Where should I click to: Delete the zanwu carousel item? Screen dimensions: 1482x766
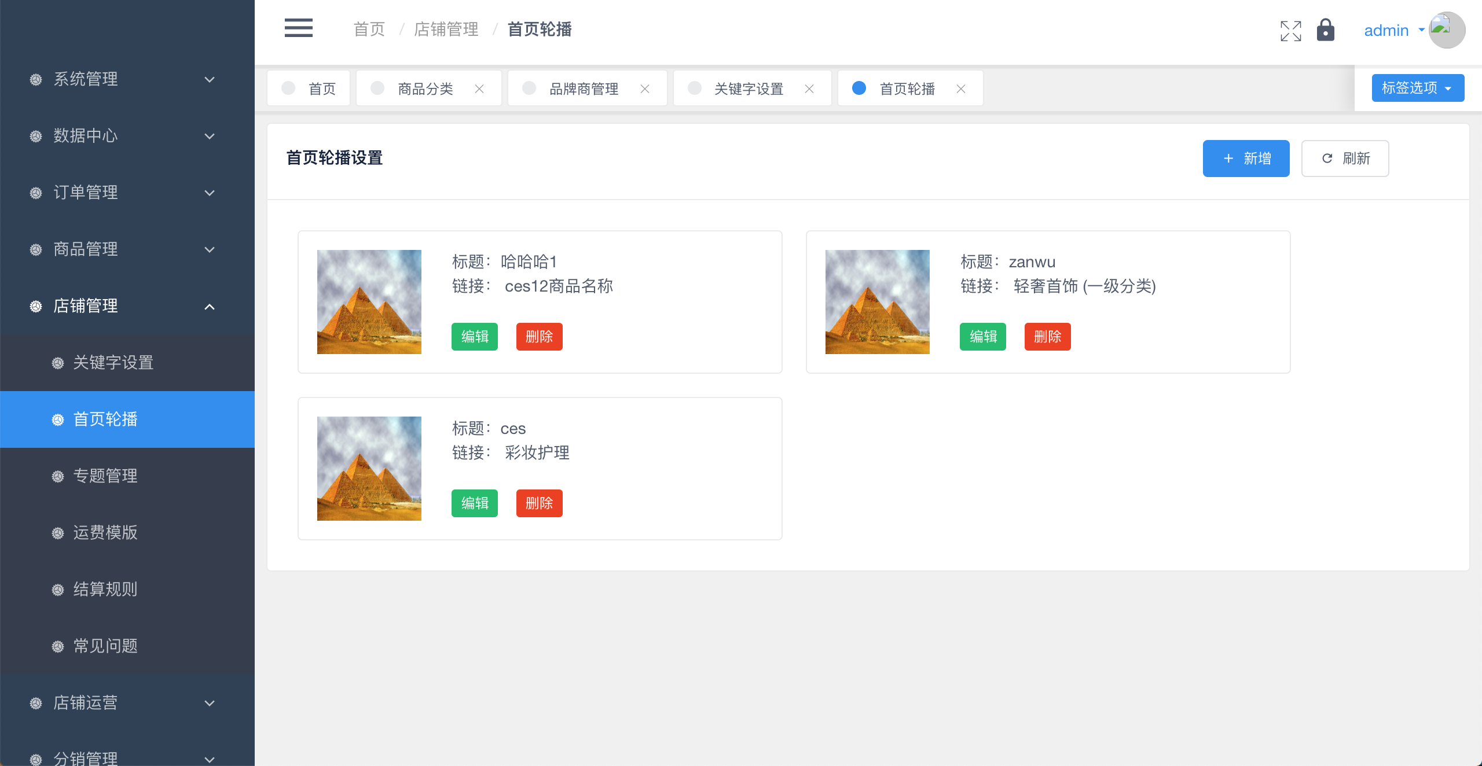[1047, 337]
